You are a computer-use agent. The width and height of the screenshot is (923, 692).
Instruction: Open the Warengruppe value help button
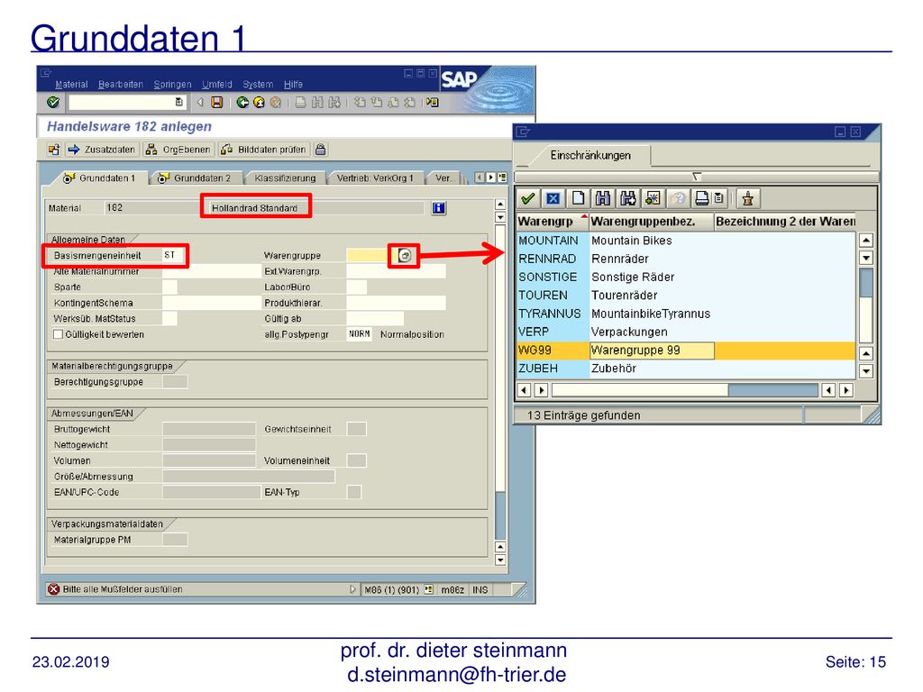[404, 255]
